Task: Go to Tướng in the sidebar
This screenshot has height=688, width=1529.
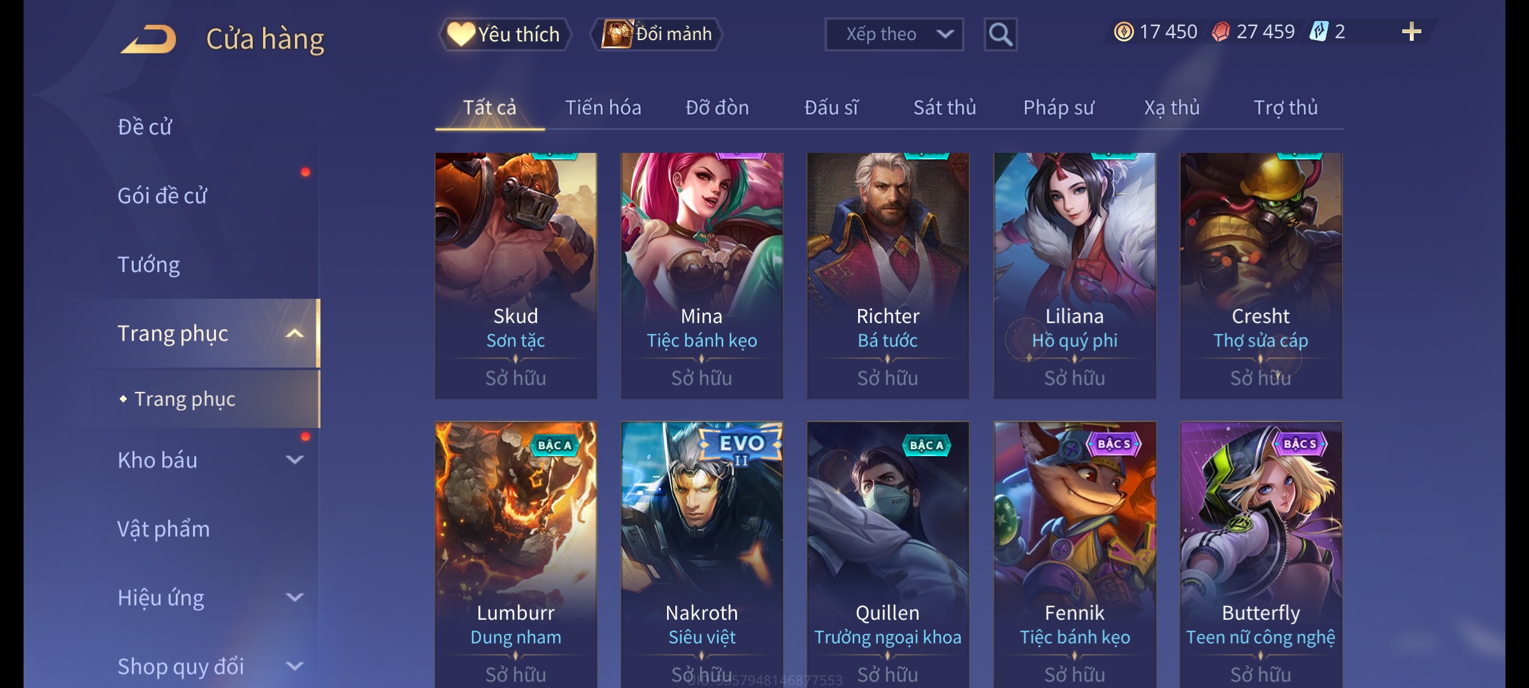Action: [148, 264]
